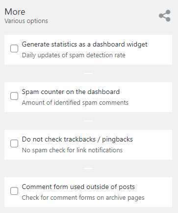Click the separator dash below the spam counter option
Viewport: 178px width, 213px height.
point(88,121)
